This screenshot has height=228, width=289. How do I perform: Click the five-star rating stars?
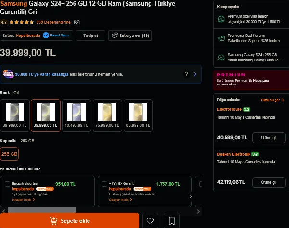(22, 22)
